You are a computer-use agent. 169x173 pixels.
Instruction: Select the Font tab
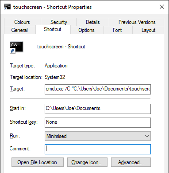click(117, 30)
